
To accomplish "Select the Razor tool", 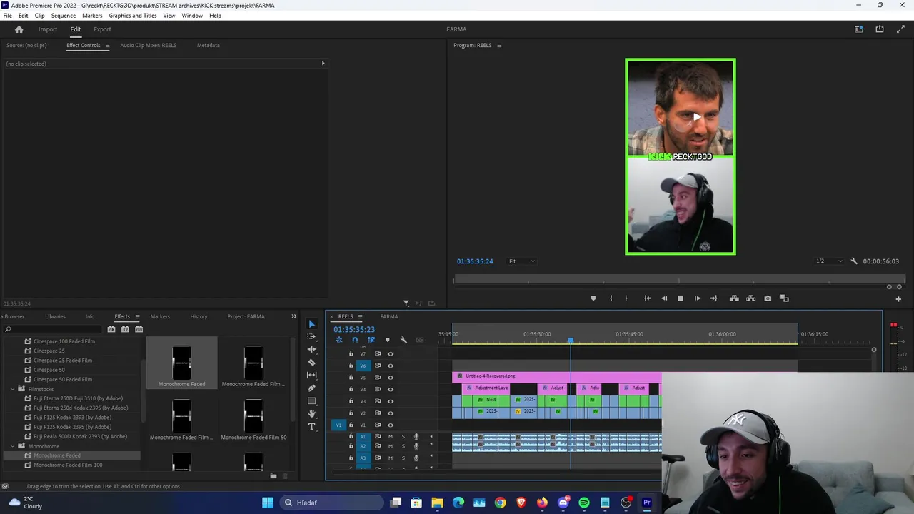I will [311, 362].
